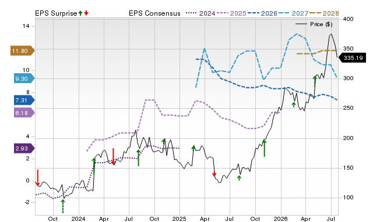The image size is (373, 222).
Task: Click the dashed green arrow in May 2026
Action: (x=315, y=81)
